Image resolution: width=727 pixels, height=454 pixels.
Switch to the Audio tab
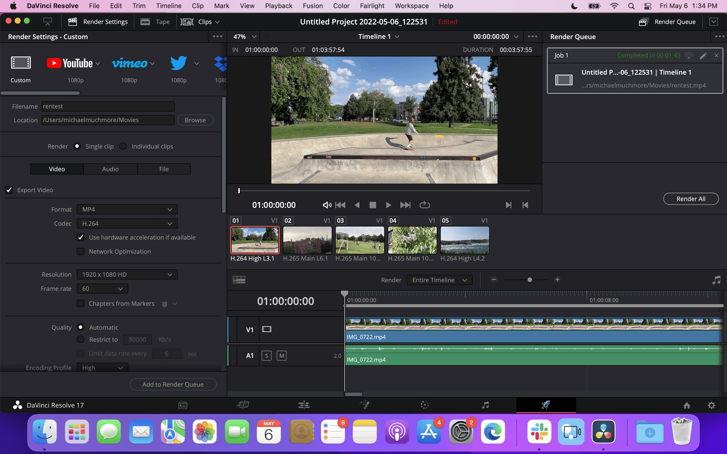pos(110,169)
